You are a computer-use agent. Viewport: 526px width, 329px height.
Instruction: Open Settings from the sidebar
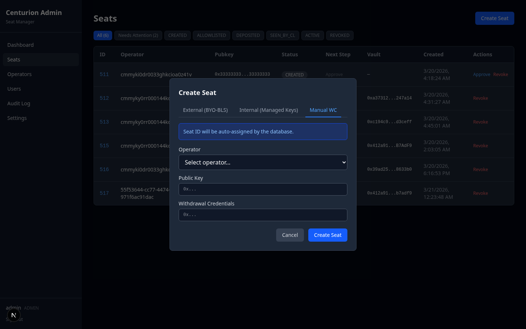(17, 118)
